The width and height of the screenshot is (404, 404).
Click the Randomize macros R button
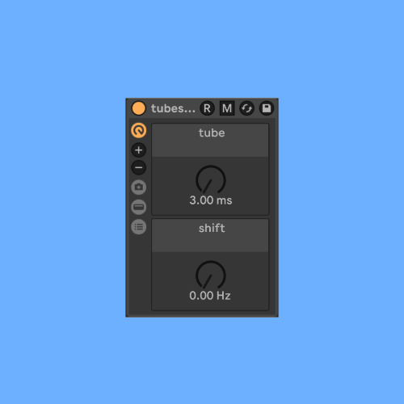(207, 108)
